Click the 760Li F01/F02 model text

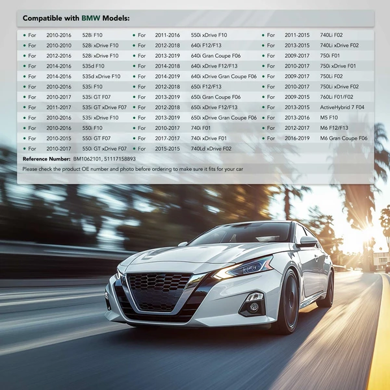pyautogui.click(x=337, y=97)
